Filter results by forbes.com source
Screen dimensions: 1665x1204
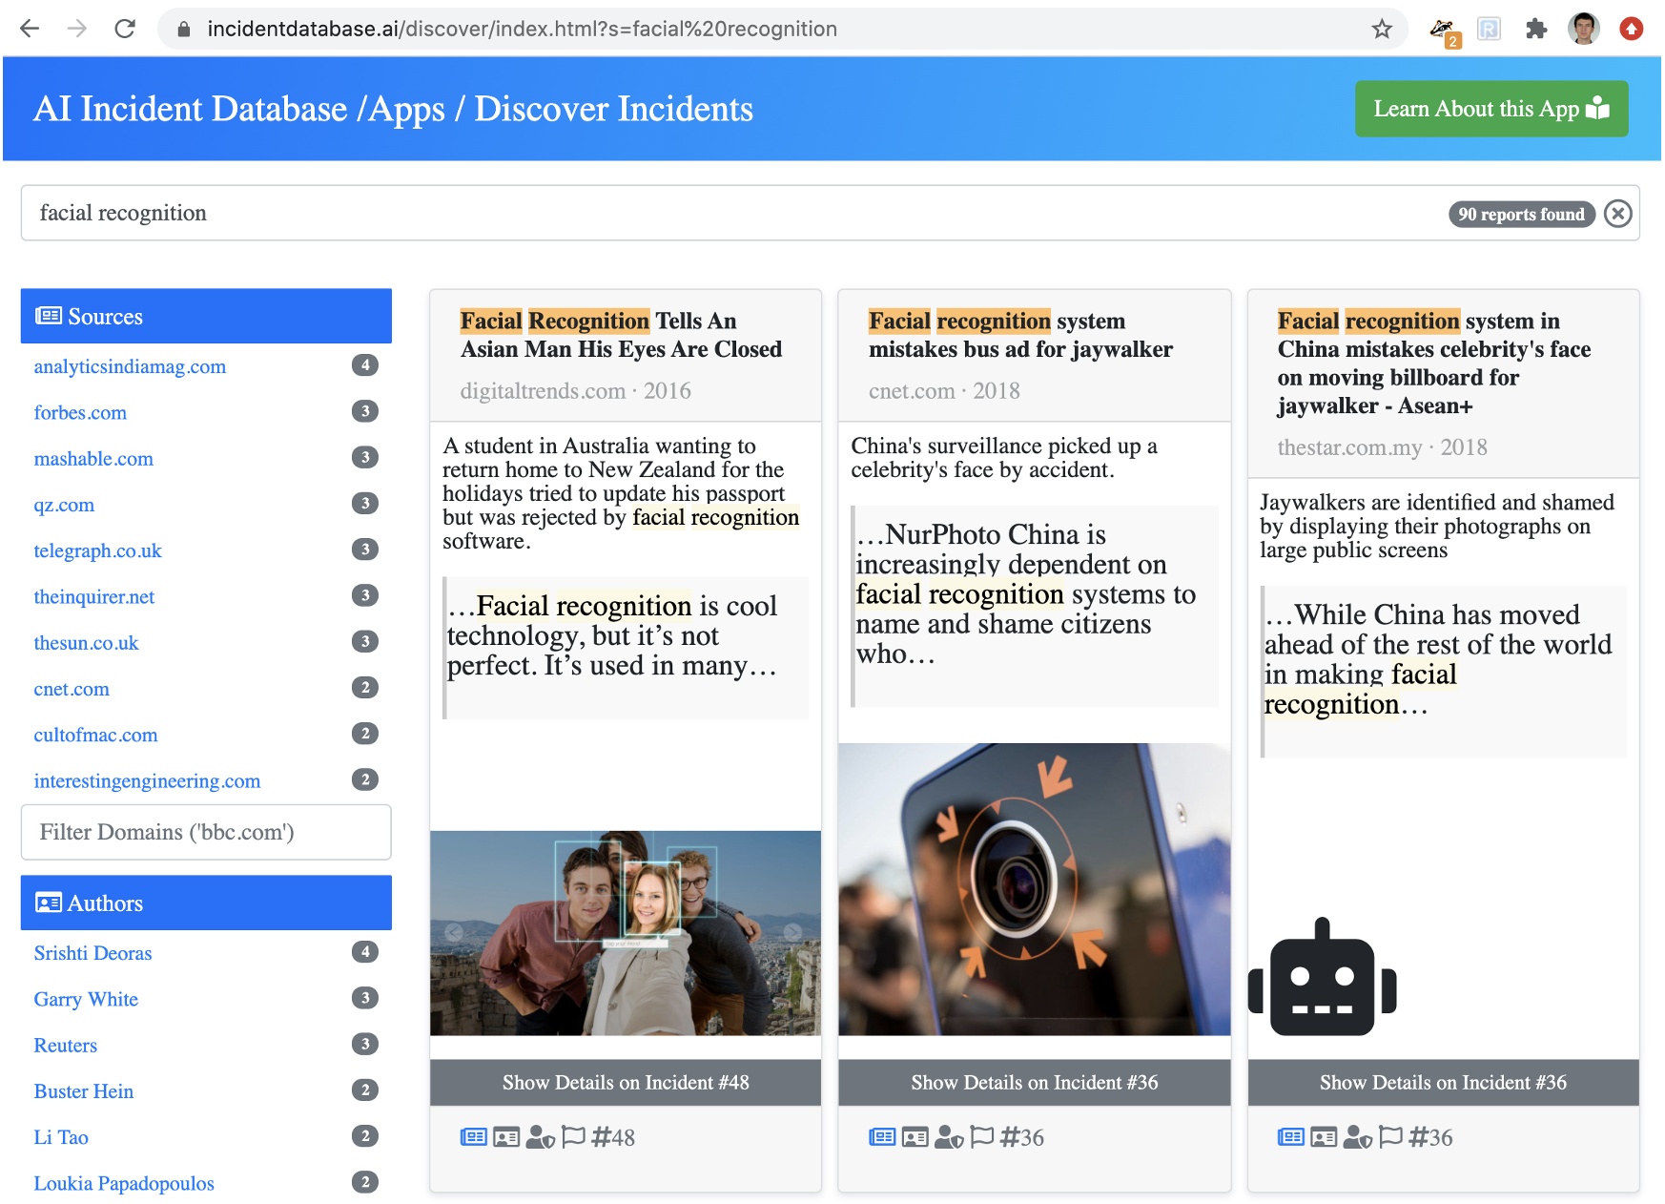(x=80, y=412)
